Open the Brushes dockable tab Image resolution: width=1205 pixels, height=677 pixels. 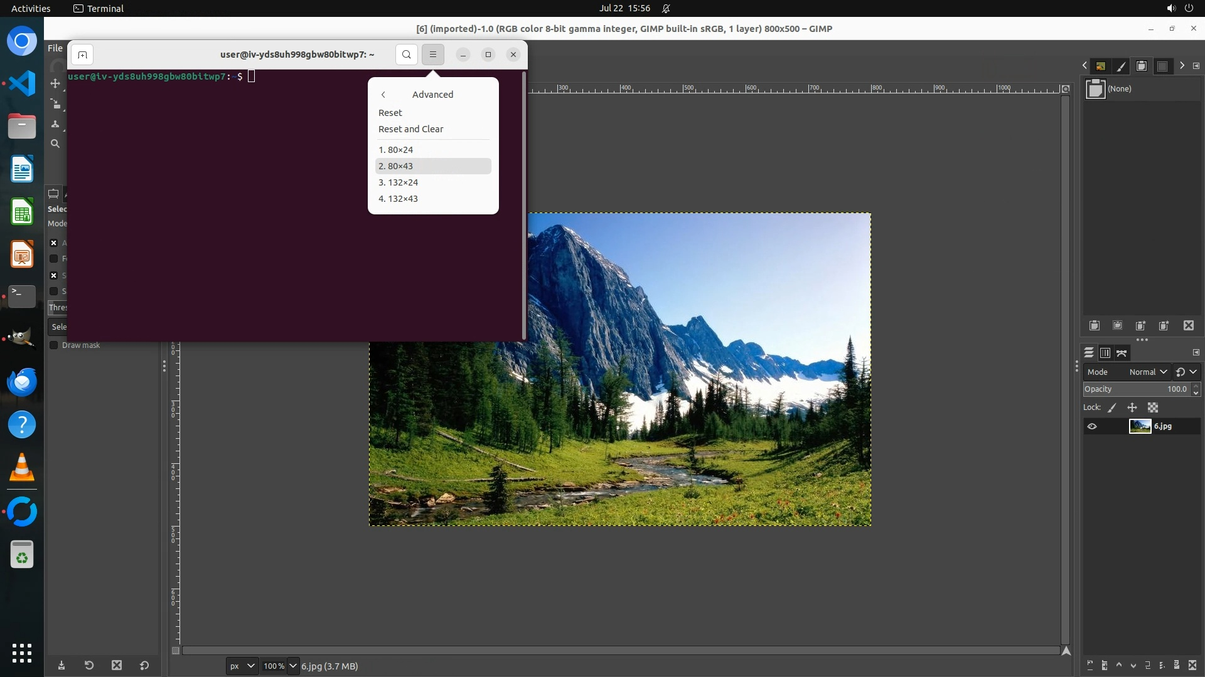point(1121,66)
